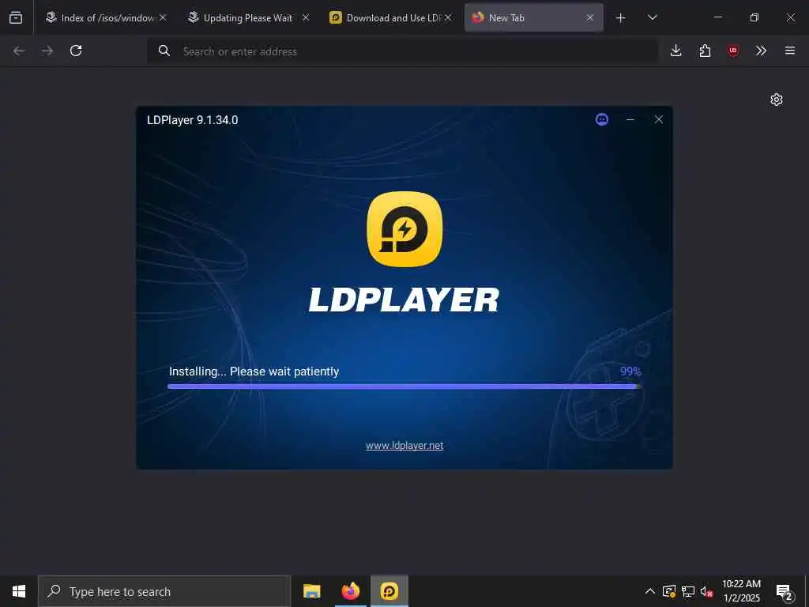Image resolution: width=809 pixels, height=607 pixels.
Task: Go back with the back arrow
Action: click(x=19, y=51)
